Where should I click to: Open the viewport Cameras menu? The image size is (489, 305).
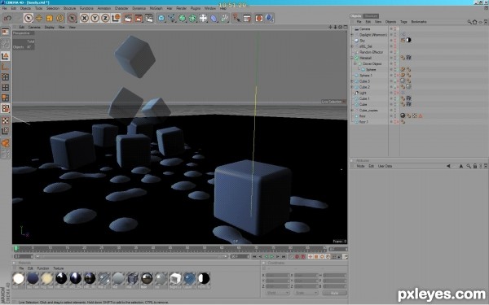tap(34, 27)
